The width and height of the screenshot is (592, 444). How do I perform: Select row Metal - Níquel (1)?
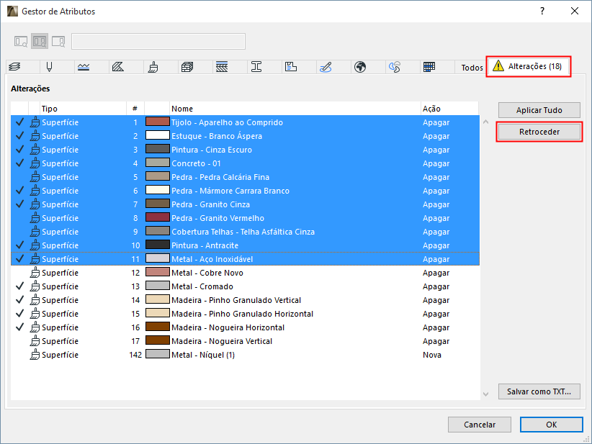click(x=245, y=355)
